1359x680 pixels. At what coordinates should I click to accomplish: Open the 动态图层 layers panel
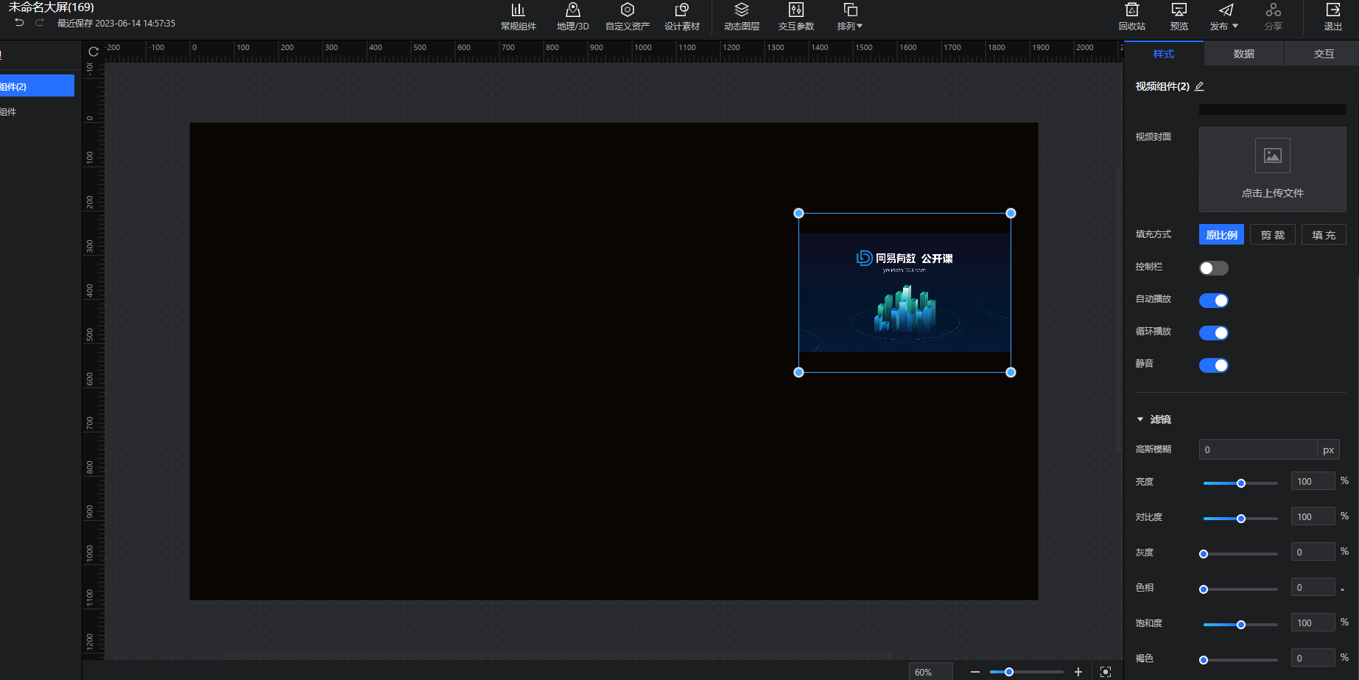coord(741,10)
